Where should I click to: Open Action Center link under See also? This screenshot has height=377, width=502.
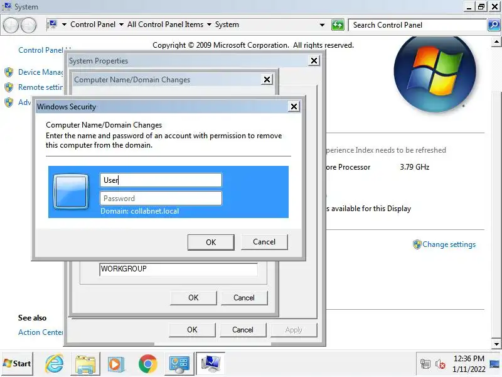pos(41,332)
